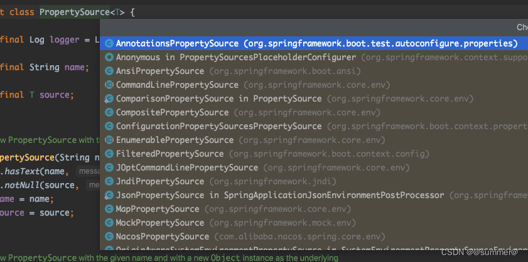
Task: Click the 'source = source;' assignment line
Action: 36,213
